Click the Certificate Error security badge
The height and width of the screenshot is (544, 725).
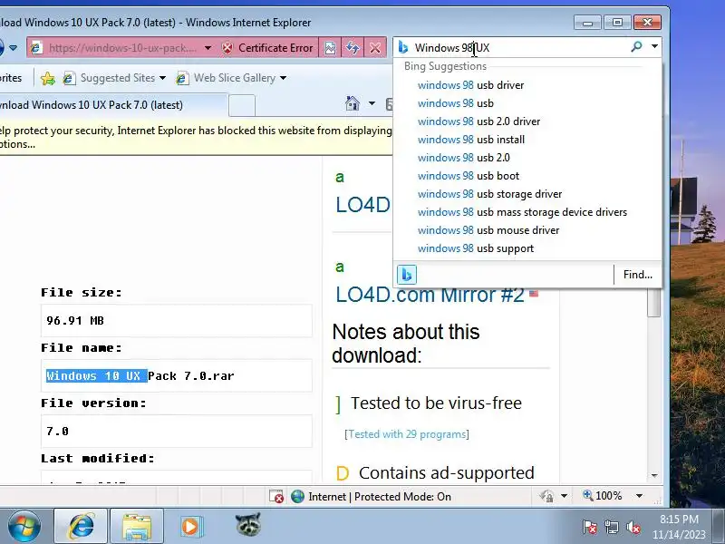coord(267,48)
